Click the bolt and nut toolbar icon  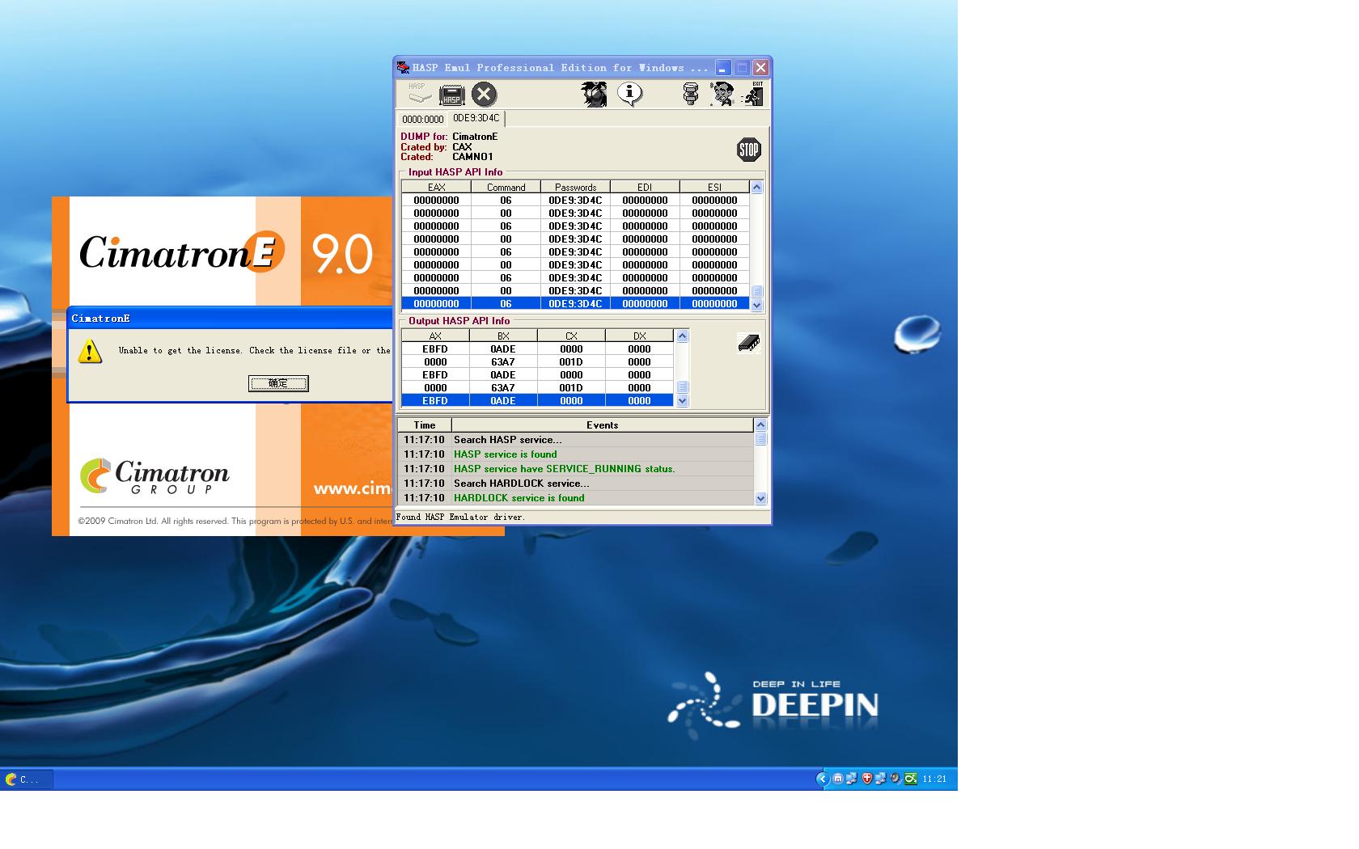pyautogui.click(x=690, y=94)
